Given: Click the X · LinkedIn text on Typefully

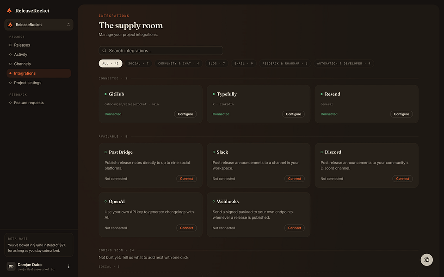Looking at the screenshot, I should (x=223, y=104).
